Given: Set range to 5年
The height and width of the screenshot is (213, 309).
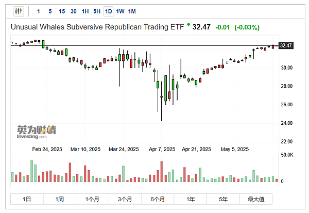Looking at the screenshot, I should click(x=223, y=199).
